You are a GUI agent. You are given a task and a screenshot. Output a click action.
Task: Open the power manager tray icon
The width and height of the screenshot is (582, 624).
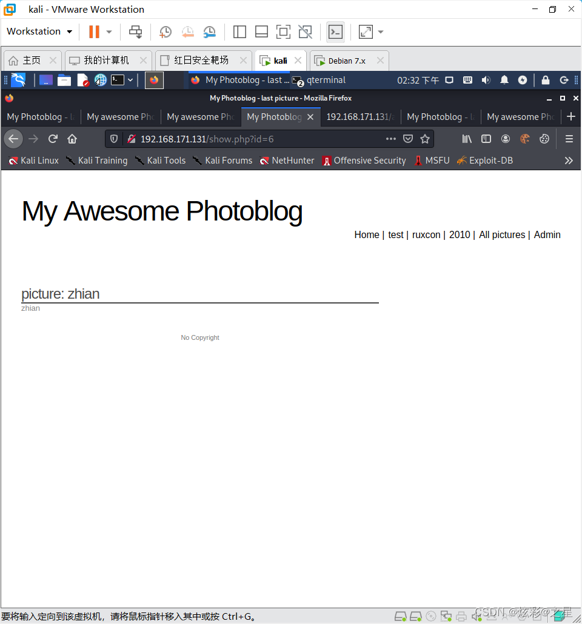tap(523, 80)
